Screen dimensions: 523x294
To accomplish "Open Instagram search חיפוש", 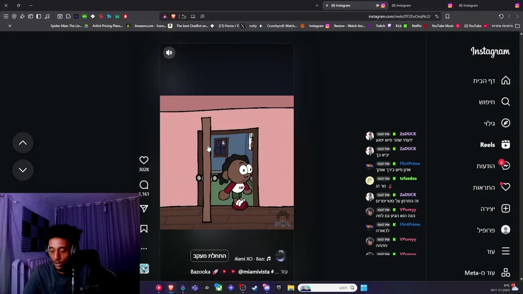I will click(x=494, y=102).
